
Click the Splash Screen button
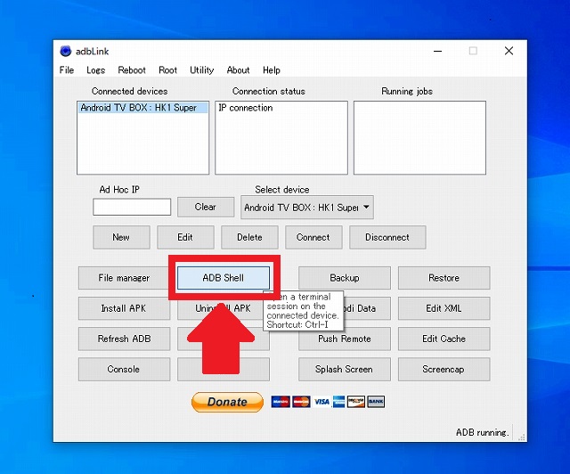345,369
